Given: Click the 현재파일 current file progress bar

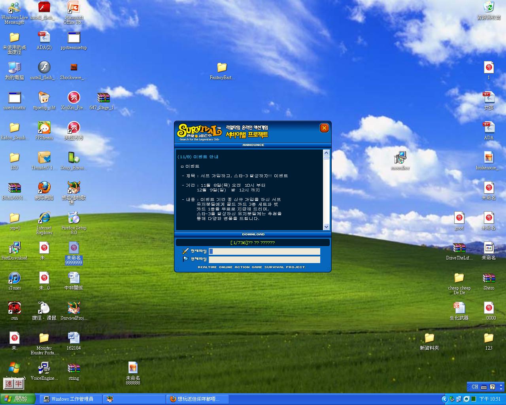Looking at the screenshot, I should [264, 251].
